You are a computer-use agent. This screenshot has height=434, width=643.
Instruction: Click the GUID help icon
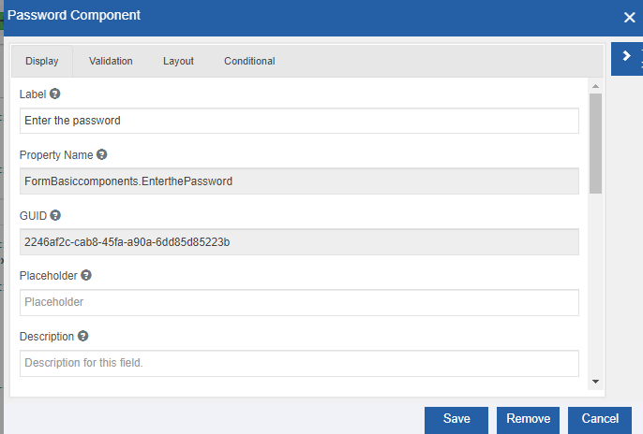(x=55, y=215)
